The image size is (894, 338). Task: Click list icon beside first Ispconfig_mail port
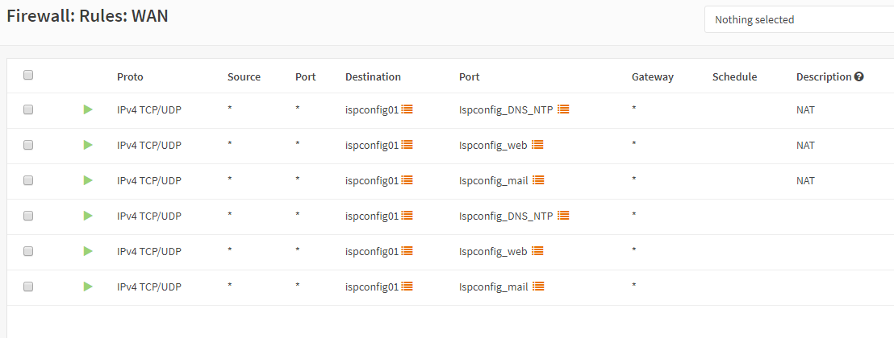point(538,179)
